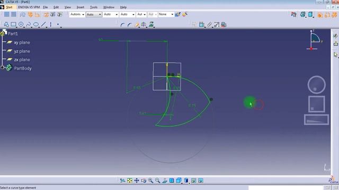This screenshot has height=190, width=339.
Task: Activate the Pan view tool
Action: tap(137, 180)
